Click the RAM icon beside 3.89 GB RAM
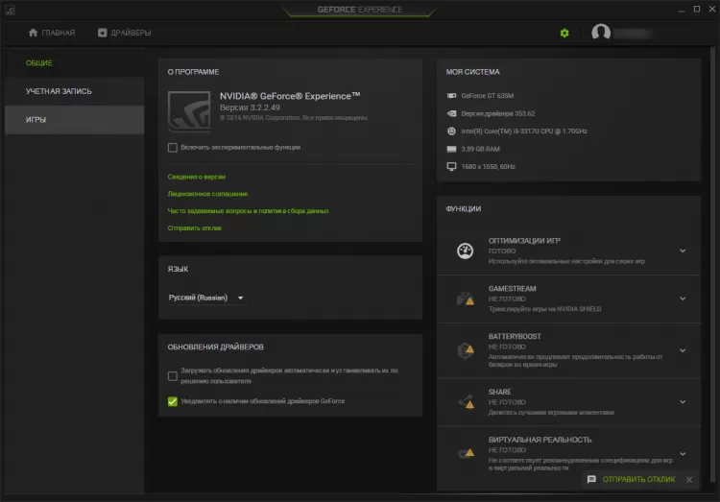This screenshot has height=502, width=720. point(451,149)
